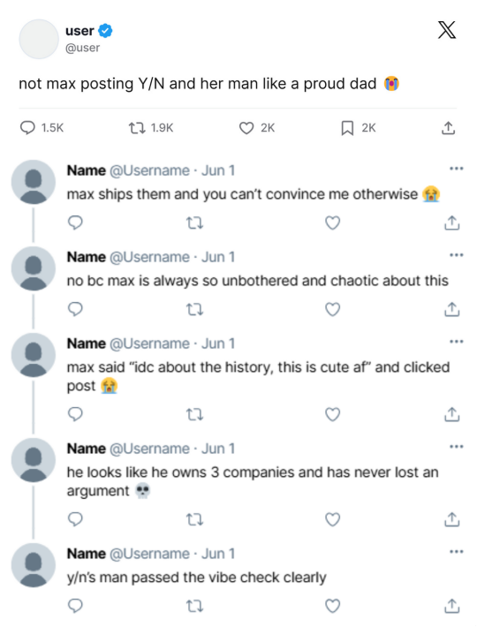This screenshot has height=627, width=477.
Task: Open @Username on the 'vibe check' reply
Action: pyautogui.click(x=149, y=554)
